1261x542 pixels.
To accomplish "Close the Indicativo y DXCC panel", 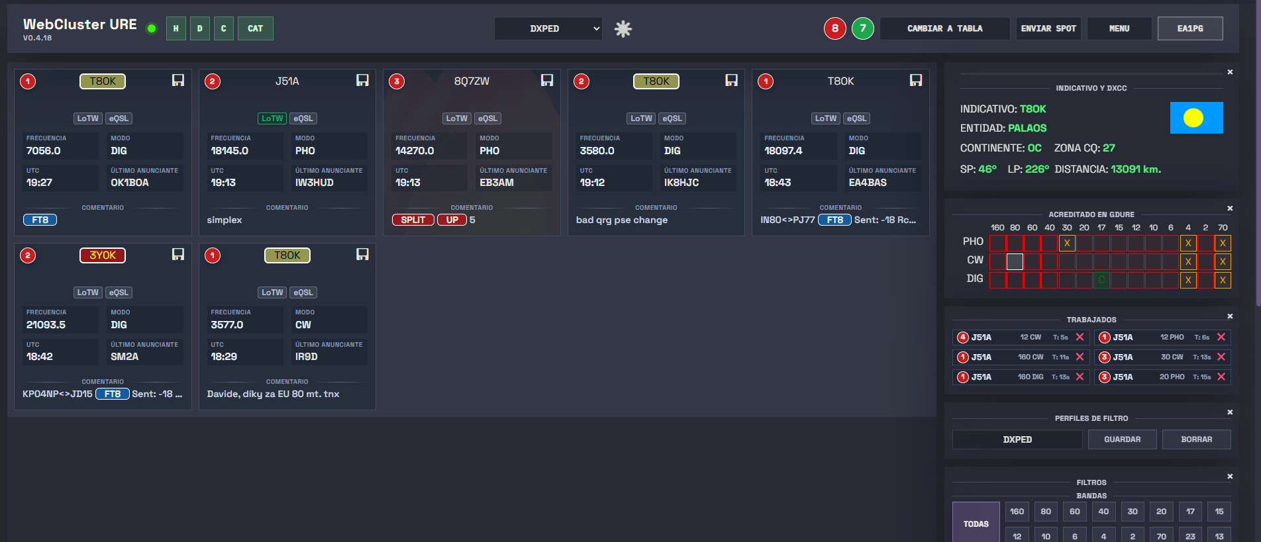I will (x=1230, y=72).
